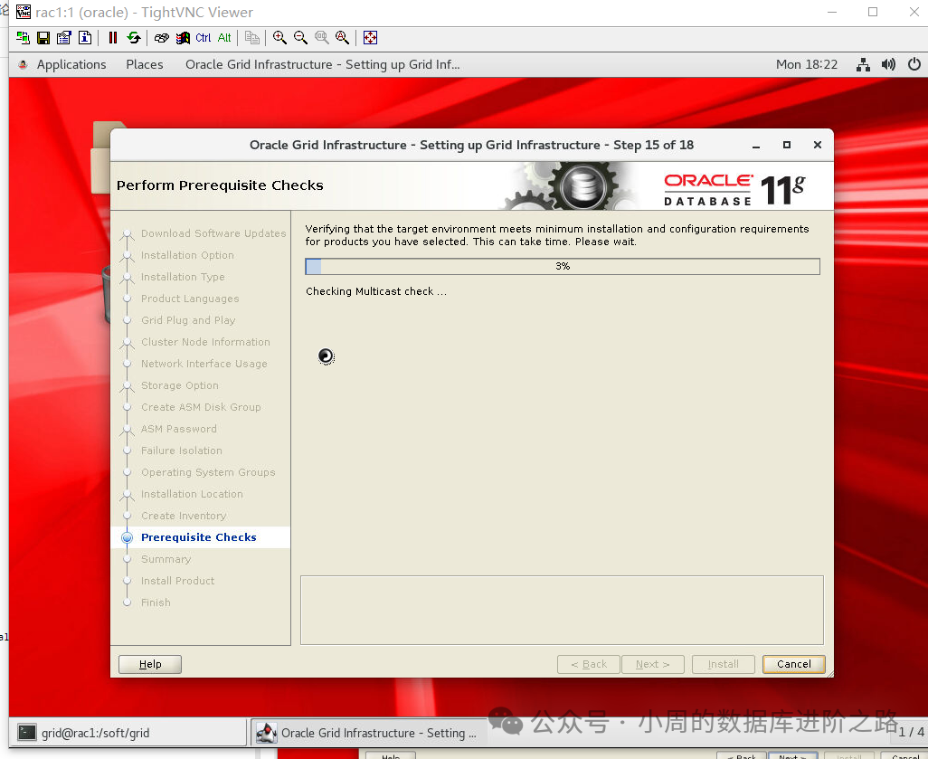Select the Cluster Node Information step
The width and height of the screenshot is (928, 759).
point(205,342)
